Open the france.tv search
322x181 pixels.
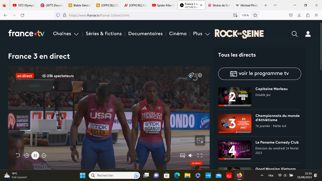[x=294, y=34]
